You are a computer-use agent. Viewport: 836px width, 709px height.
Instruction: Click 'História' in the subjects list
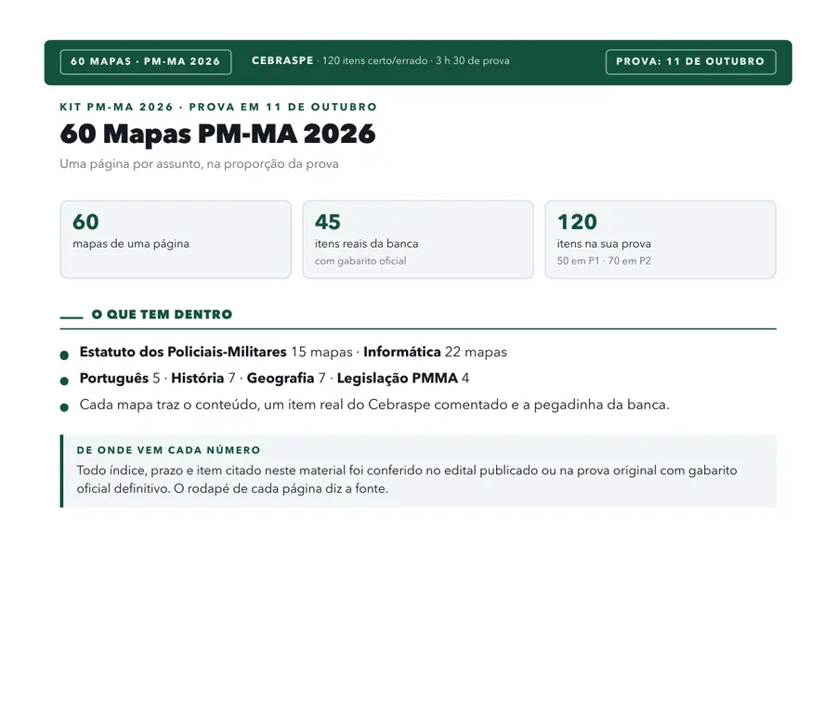pos(197,379)
